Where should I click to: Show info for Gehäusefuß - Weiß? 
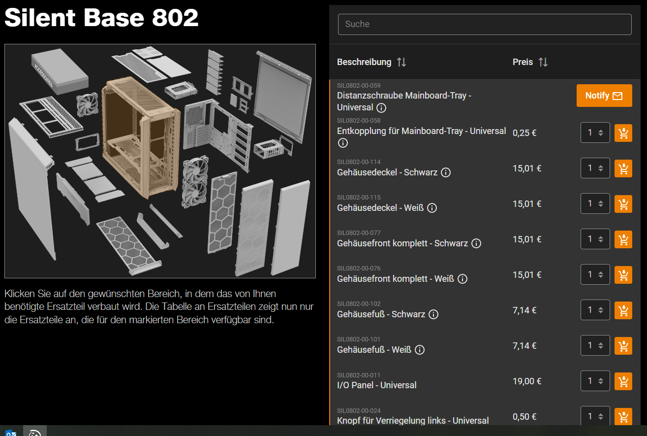click(420, 350)
